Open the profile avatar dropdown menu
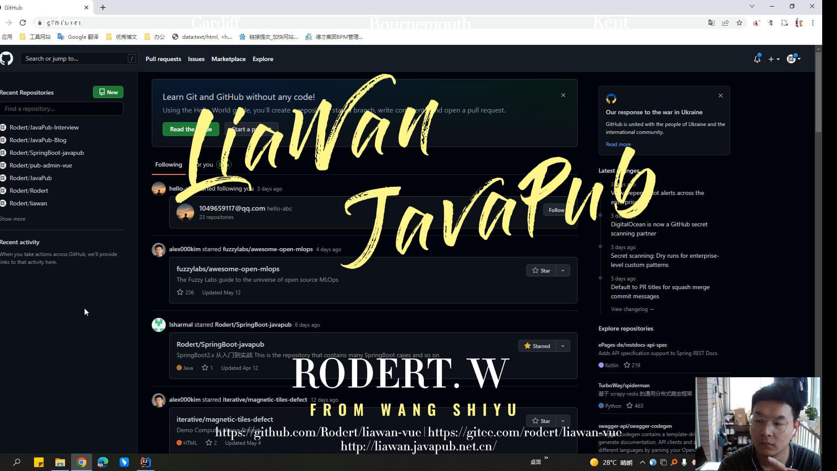This screenshot has height=471, width=837. pyautogui.click(x=793, y=59)
